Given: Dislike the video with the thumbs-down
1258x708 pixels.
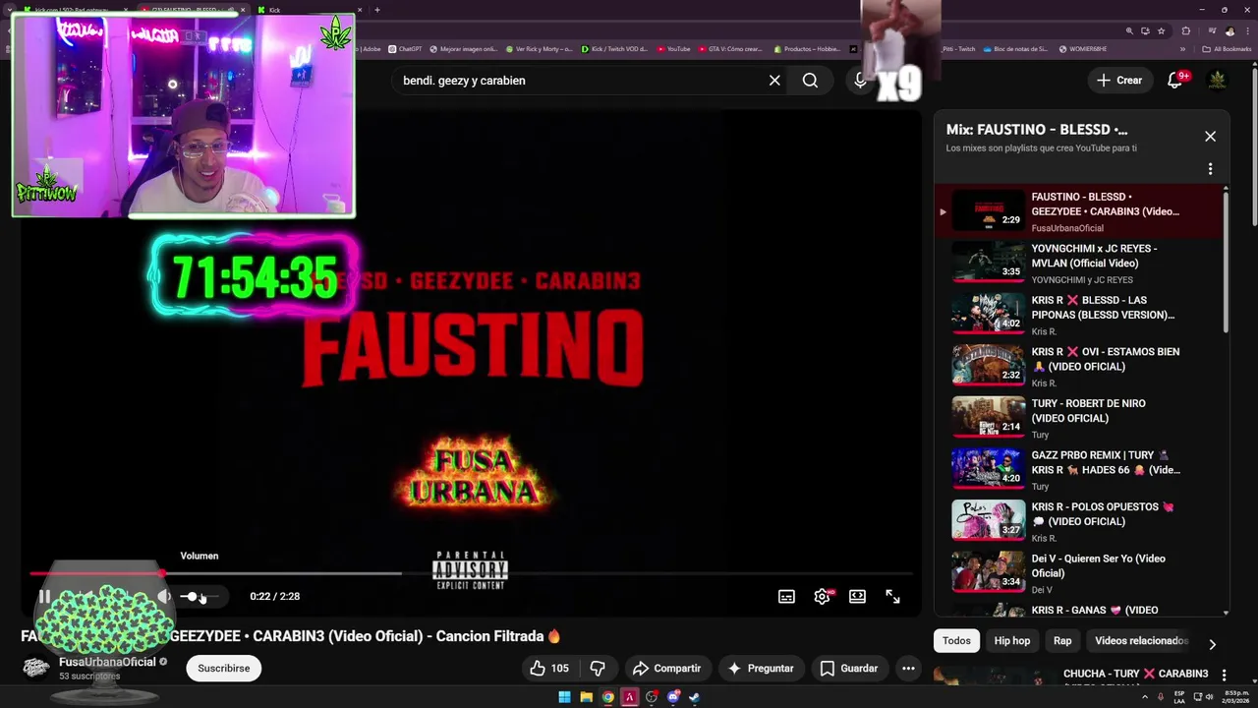Looking at the screenshot, I should [598, 669].
